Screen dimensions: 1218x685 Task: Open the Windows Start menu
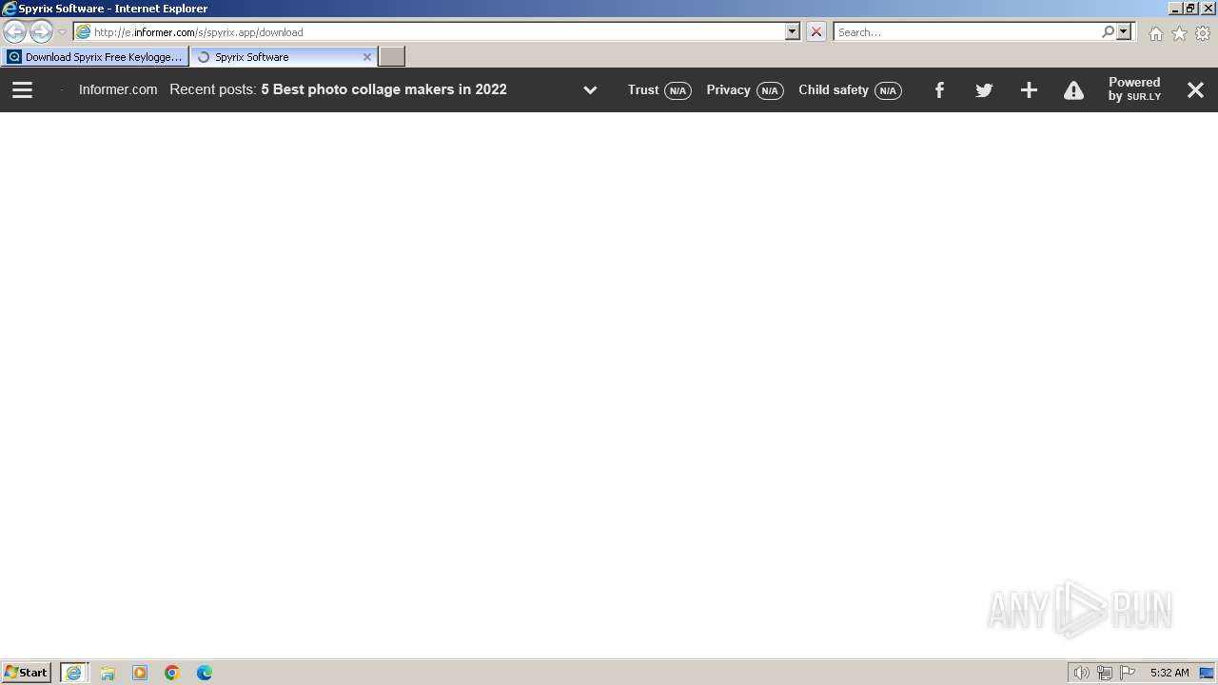[26, 673]
